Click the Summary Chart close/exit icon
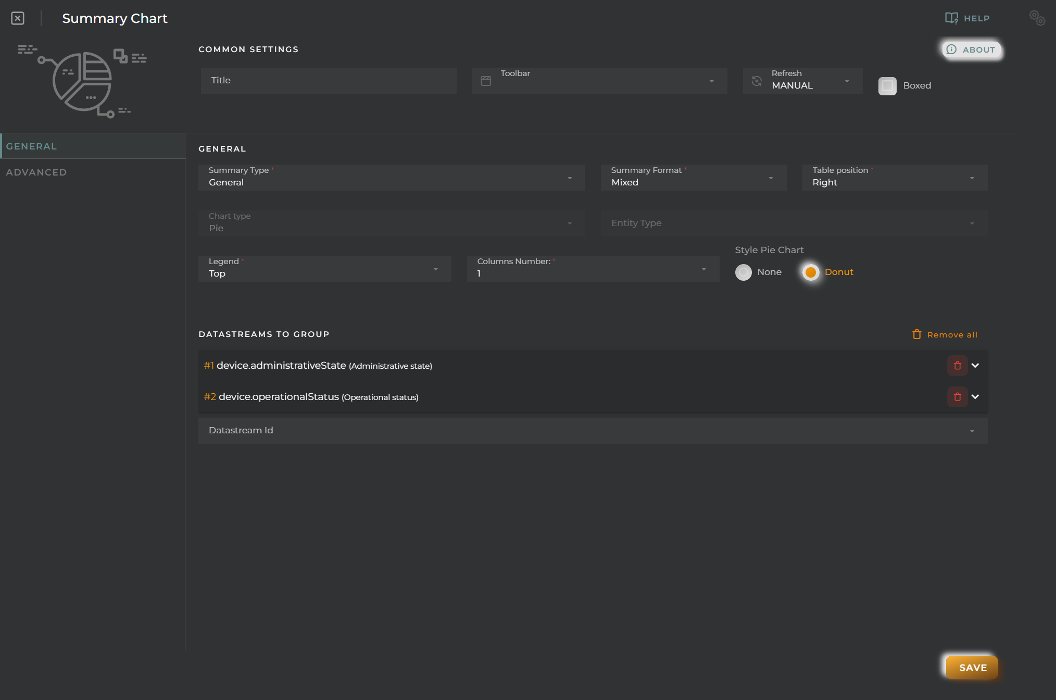The width and height of the screenshot is (1056, 700). 17,17
